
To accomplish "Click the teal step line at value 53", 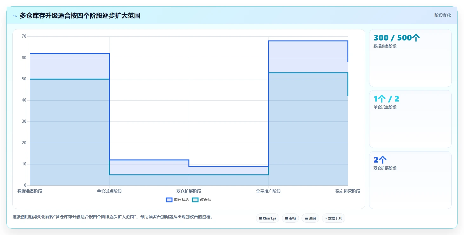I will tap(308, 73).
